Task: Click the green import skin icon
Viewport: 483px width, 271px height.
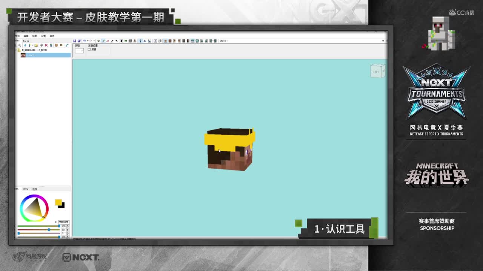Action: (29, 45)
